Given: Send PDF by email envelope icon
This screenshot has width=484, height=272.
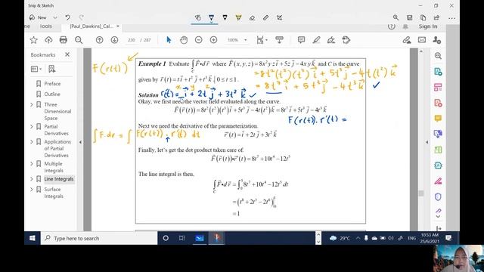Looking at the screenshot, I should pyautogui.click(x=422, y=40).
